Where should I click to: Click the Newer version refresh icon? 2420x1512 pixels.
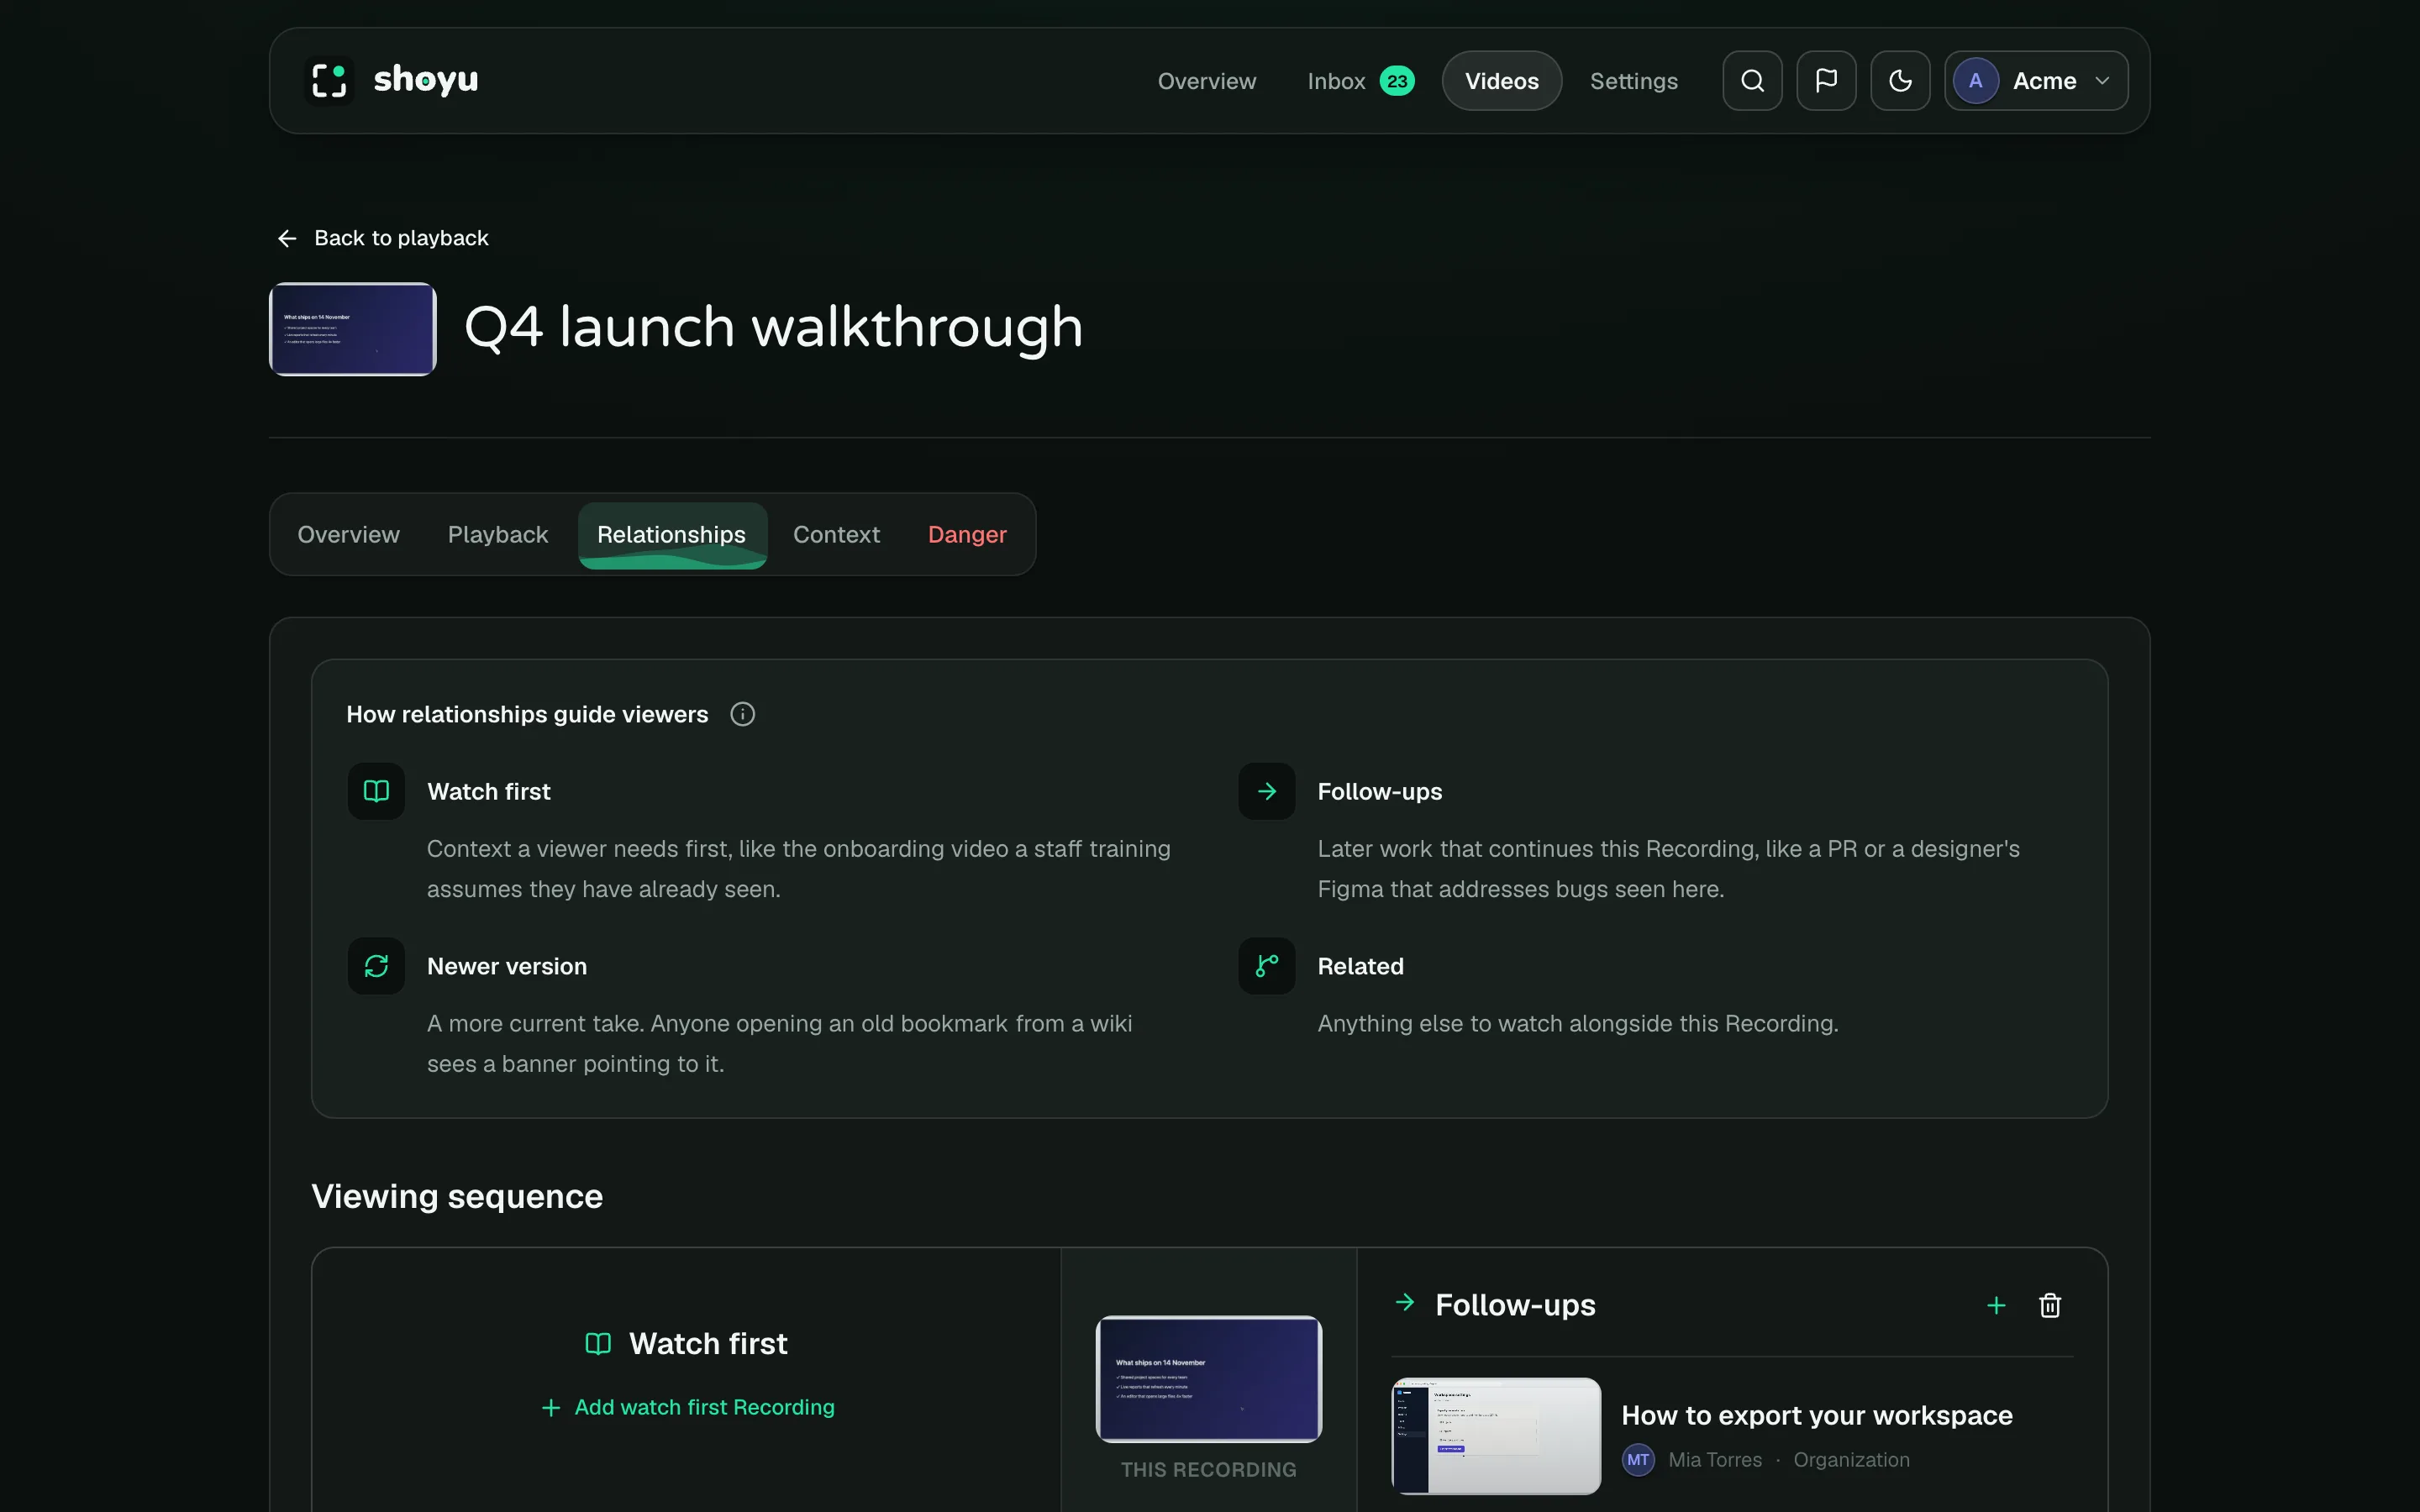[376, 966]
